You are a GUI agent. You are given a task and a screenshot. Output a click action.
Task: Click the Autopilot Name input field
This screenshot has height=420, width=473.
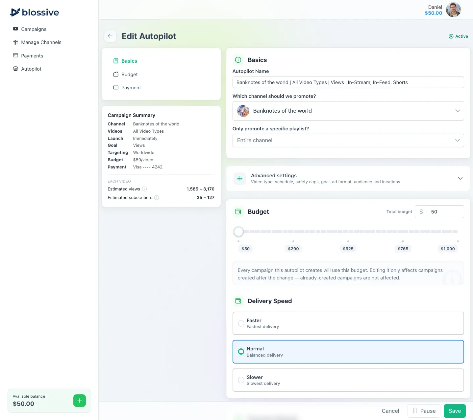click(x=348, y=82)
